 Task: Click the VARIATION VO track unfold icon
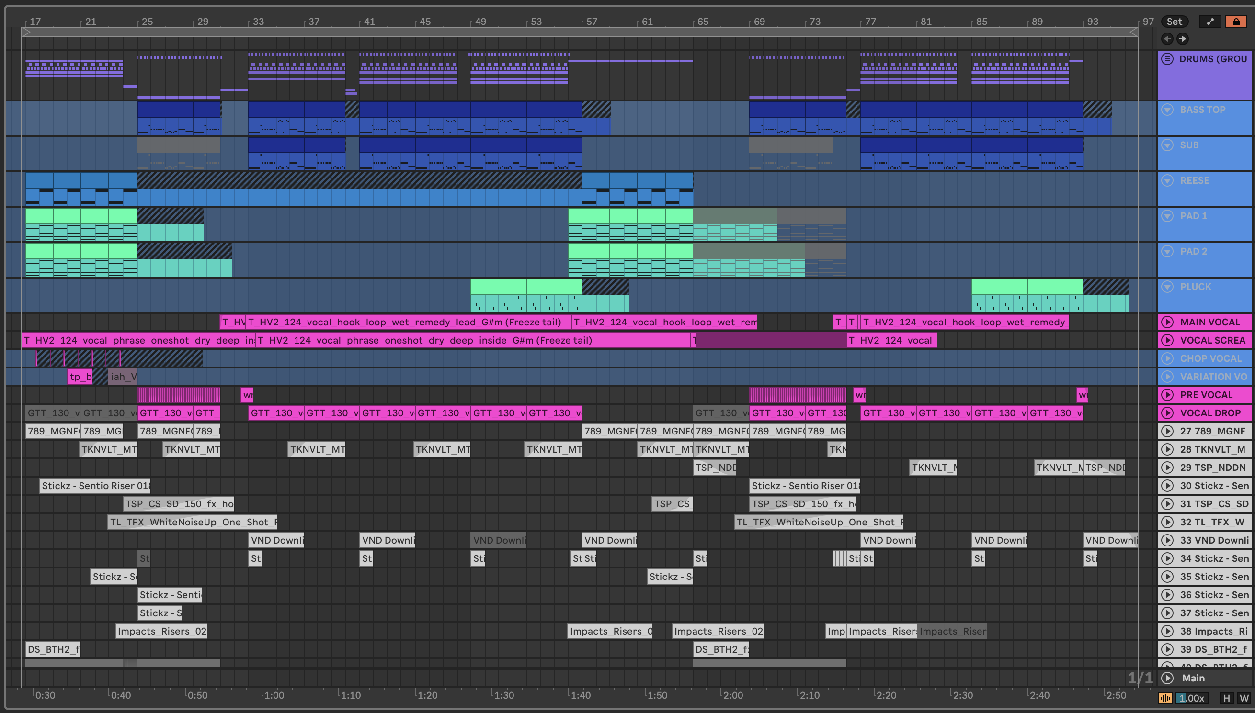pos(1168,376)
